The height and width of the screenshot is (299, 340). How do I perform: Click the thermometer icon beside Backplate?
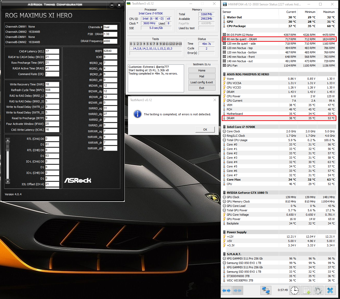(224, 223)
